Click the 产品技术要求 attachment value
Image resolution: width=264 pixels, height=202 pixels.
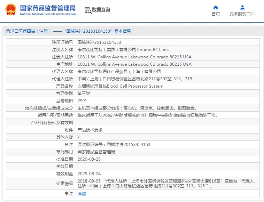[90, 130]
